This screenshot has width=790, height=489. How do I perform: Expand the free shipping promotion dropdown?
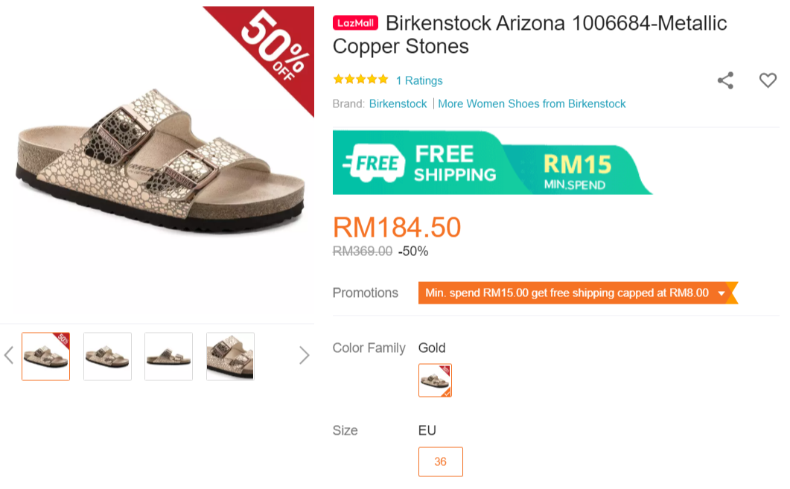(721, 293)
